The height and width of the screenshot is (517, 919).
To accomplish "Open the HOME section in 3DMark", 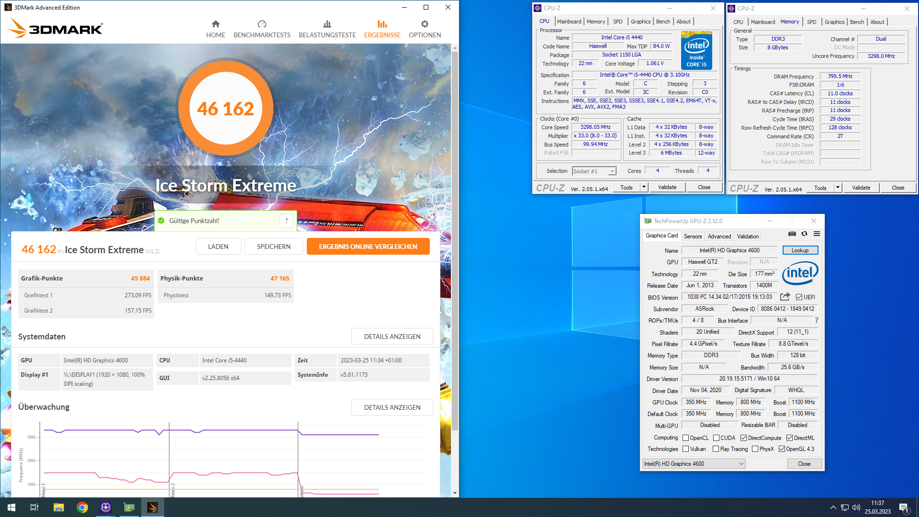I will (x=215, y=29).
